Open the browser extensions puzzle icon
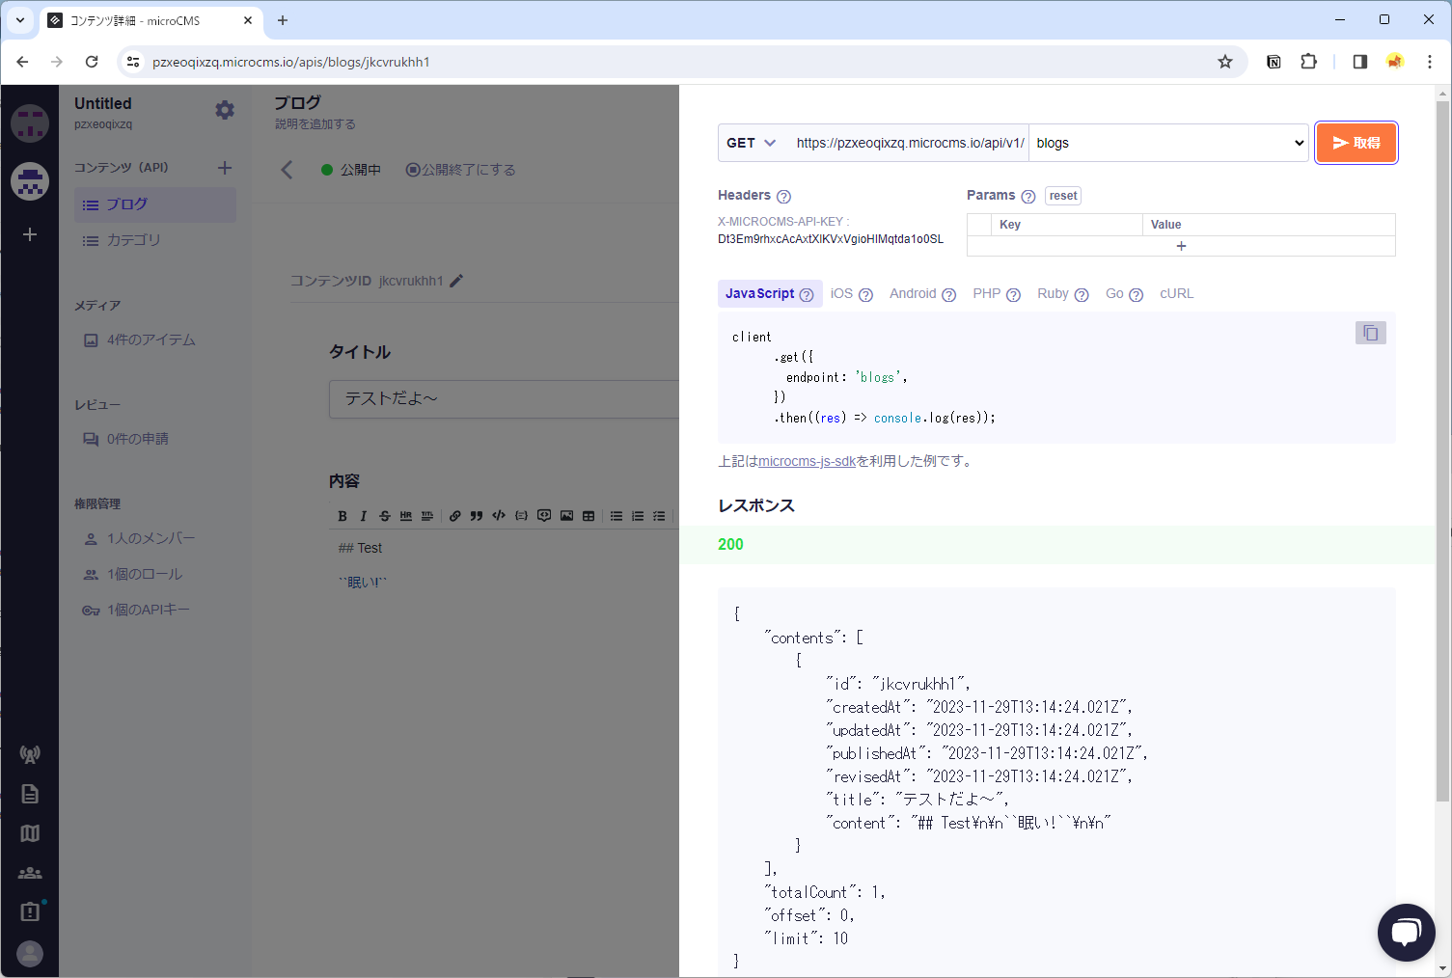1452x978 pixels. pos(1308,62)
